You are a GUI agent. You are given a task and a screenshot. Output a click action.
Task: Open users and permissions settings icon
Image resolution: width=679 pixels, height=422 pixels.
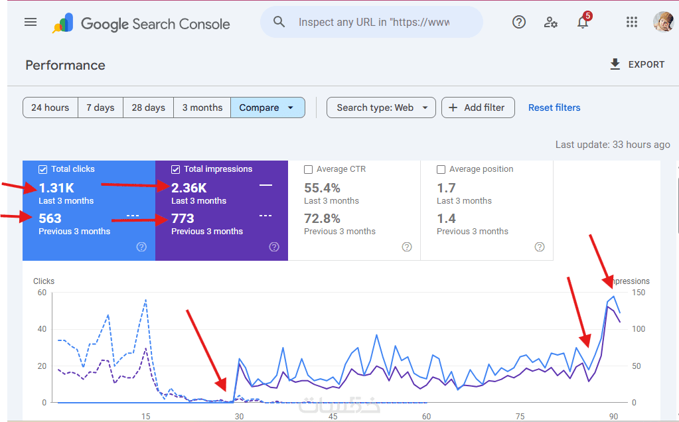551,22
